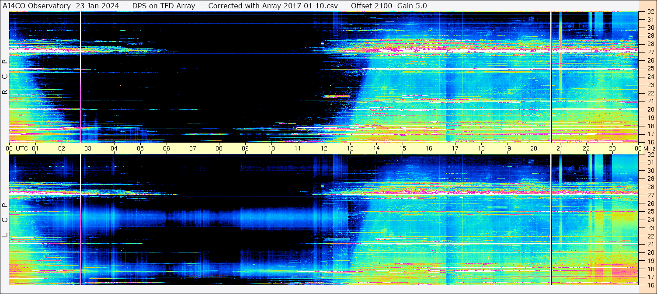Image resolution: width=657 pixels, height=294 pixels.
Task: Click the Offset 2100 text in header
Action: tap(372, 6)
